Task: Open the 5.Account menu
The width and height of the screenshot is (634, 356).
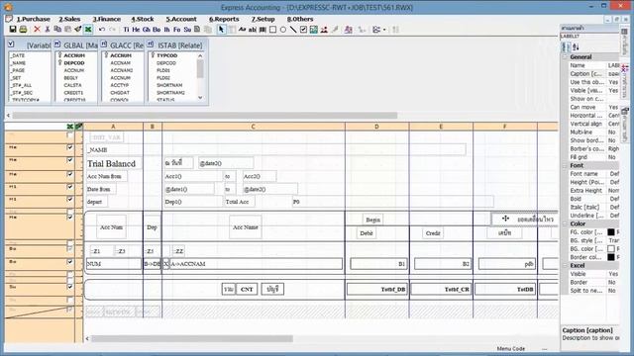Action: (181, 19)
